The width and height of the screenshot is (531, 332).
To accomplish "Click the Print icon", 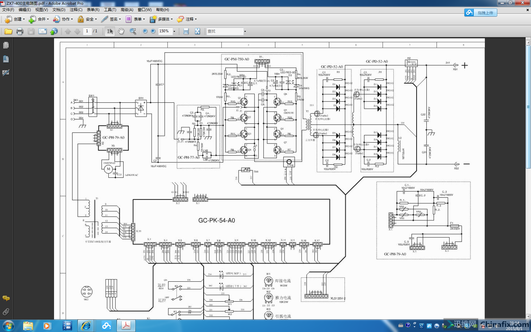I will point(20,31).
